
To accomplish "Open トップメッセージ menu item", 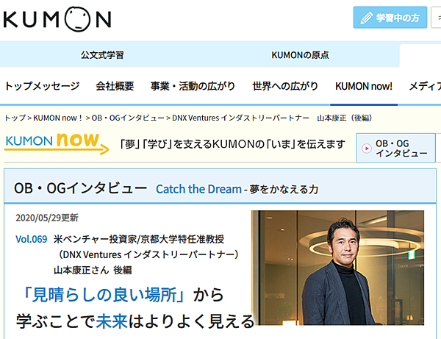I will click(42, 86).
